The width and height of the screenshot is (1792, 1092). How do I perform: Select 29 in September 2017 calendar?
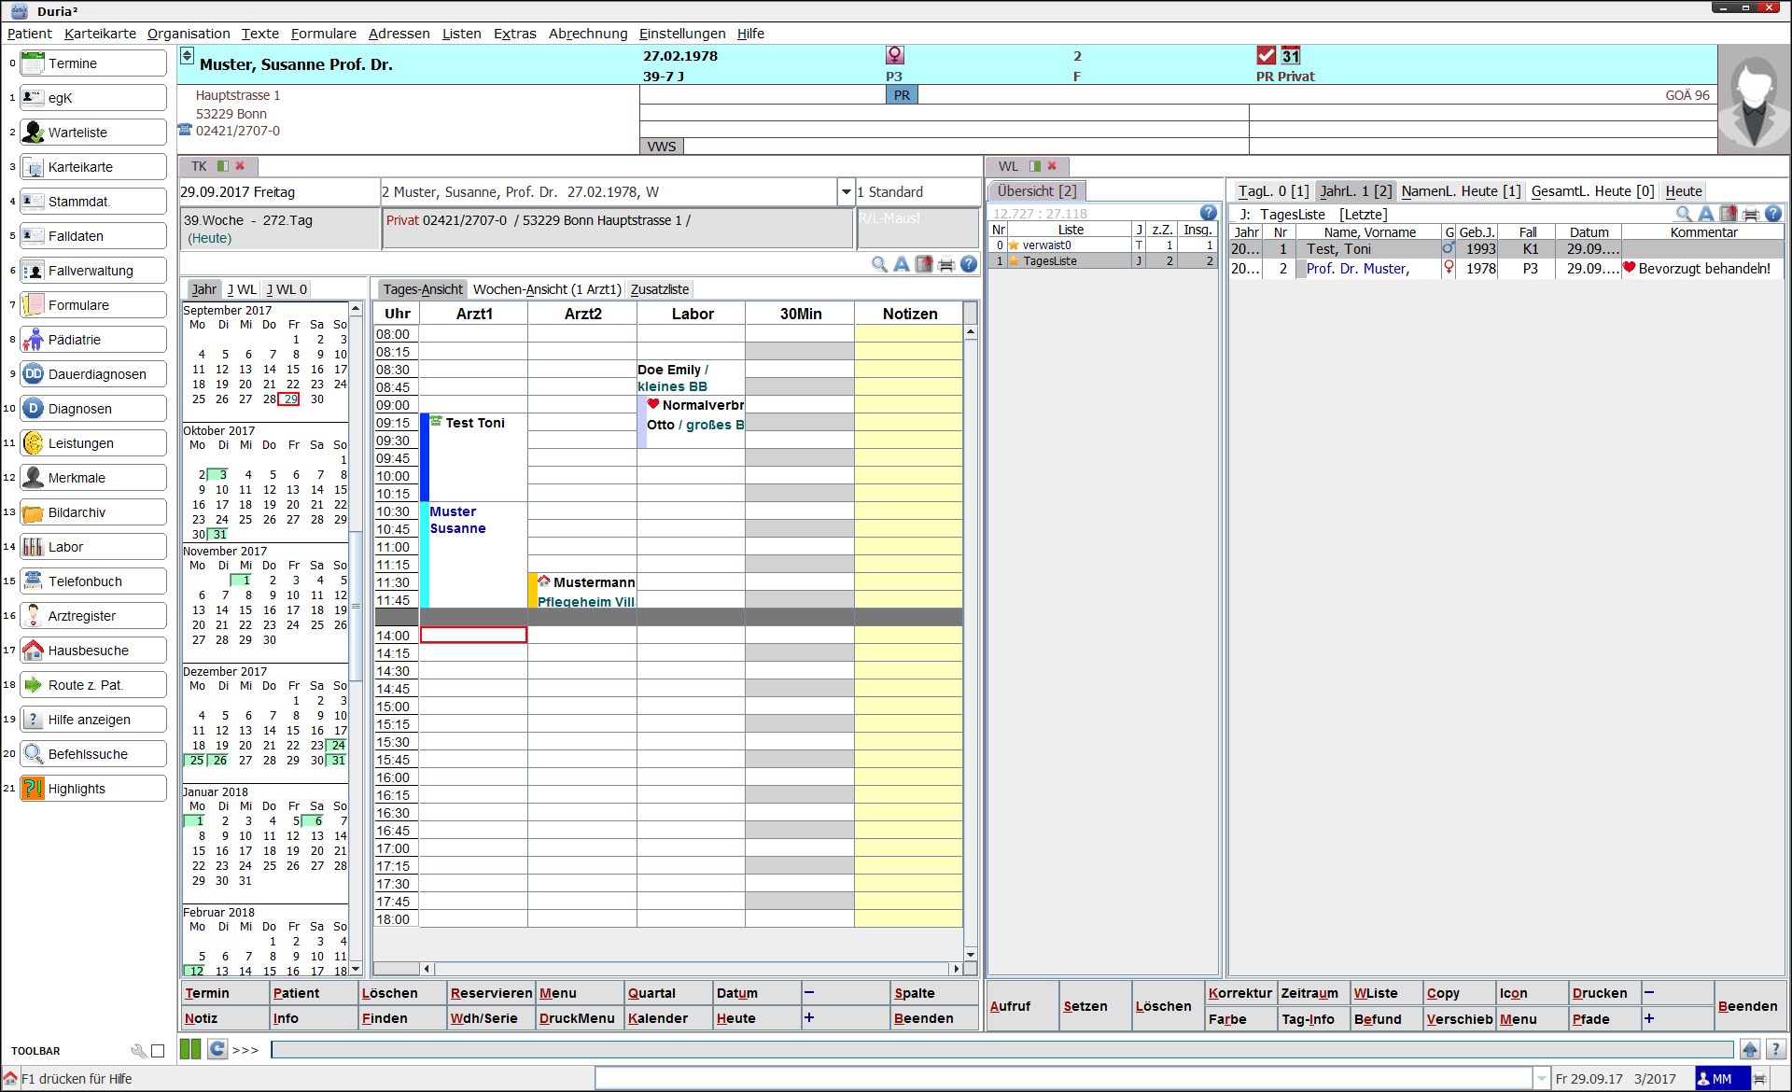pos(290,399)
